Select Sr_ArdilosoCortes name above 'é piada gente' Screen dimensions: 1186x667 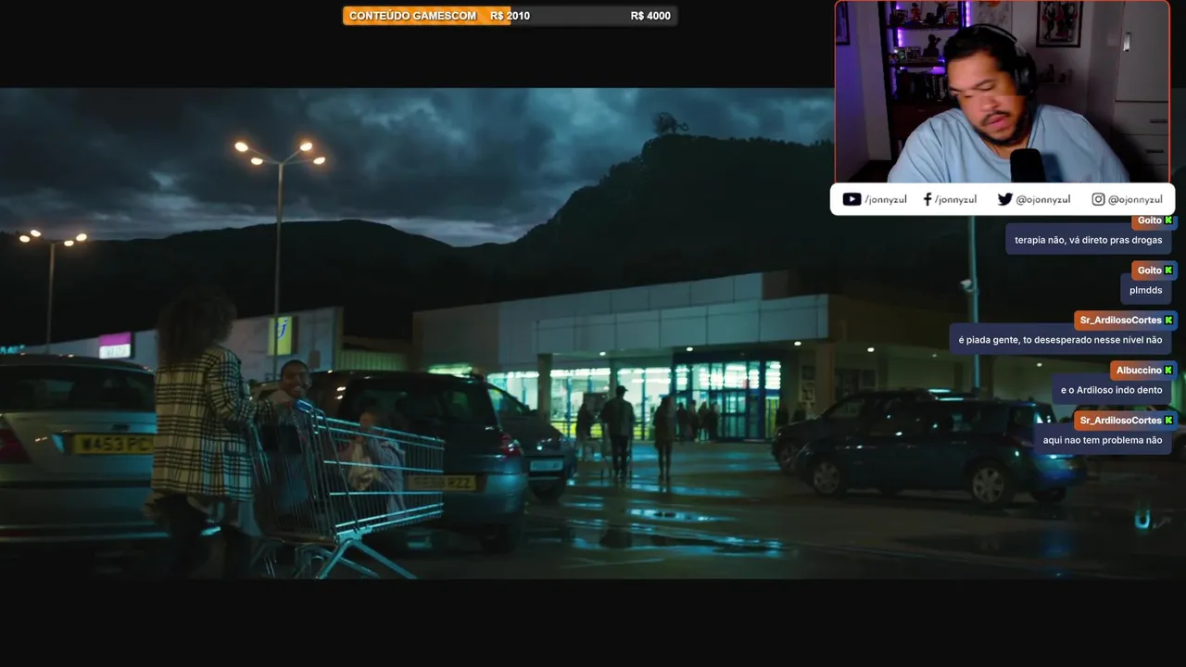(1120, 321)
